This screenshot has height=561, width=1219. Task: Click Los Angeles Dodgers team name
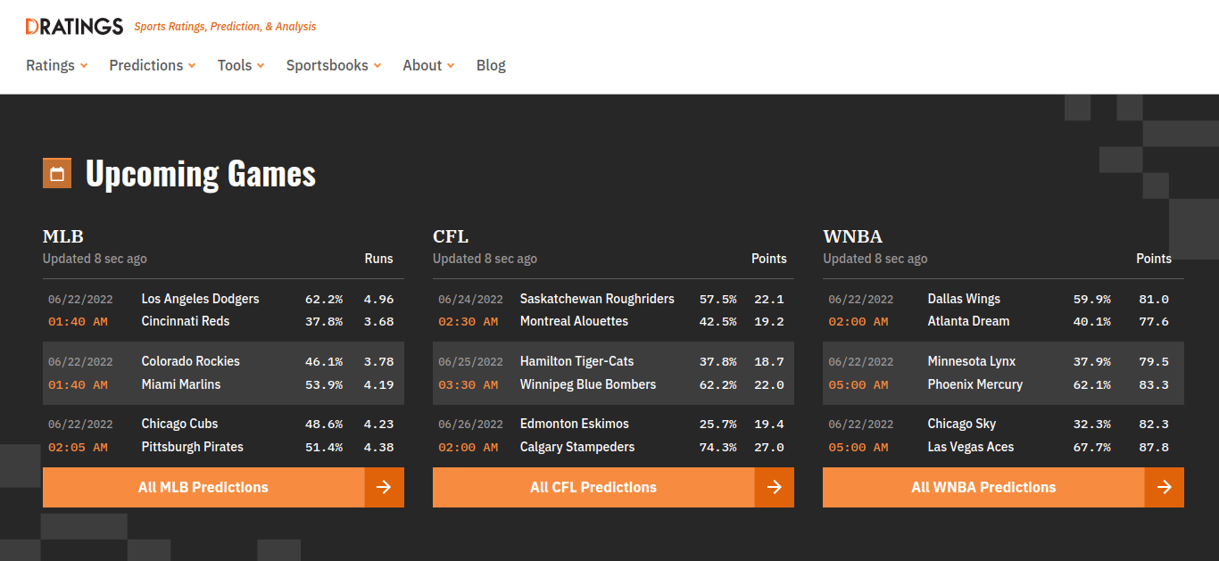coord(201,299)
